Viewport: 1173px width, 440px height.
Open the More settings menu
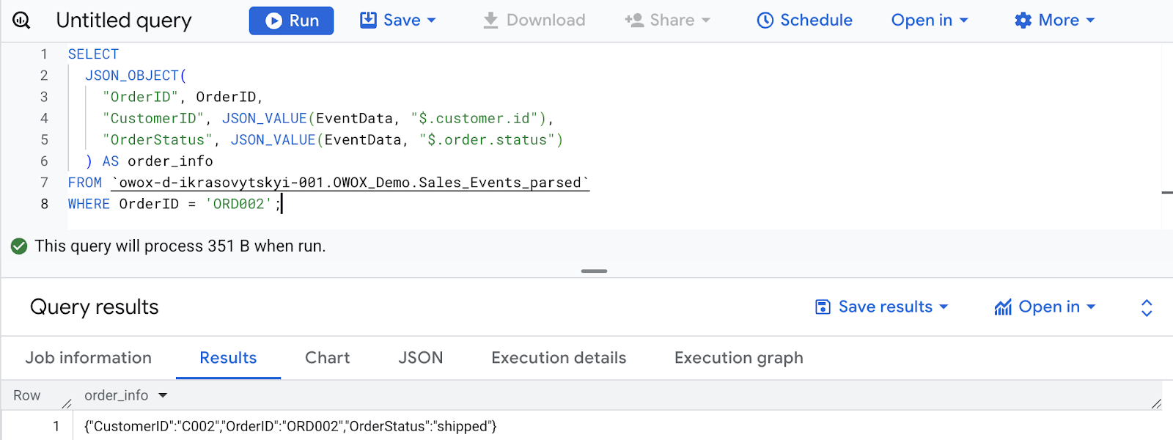pos(1054,21)
